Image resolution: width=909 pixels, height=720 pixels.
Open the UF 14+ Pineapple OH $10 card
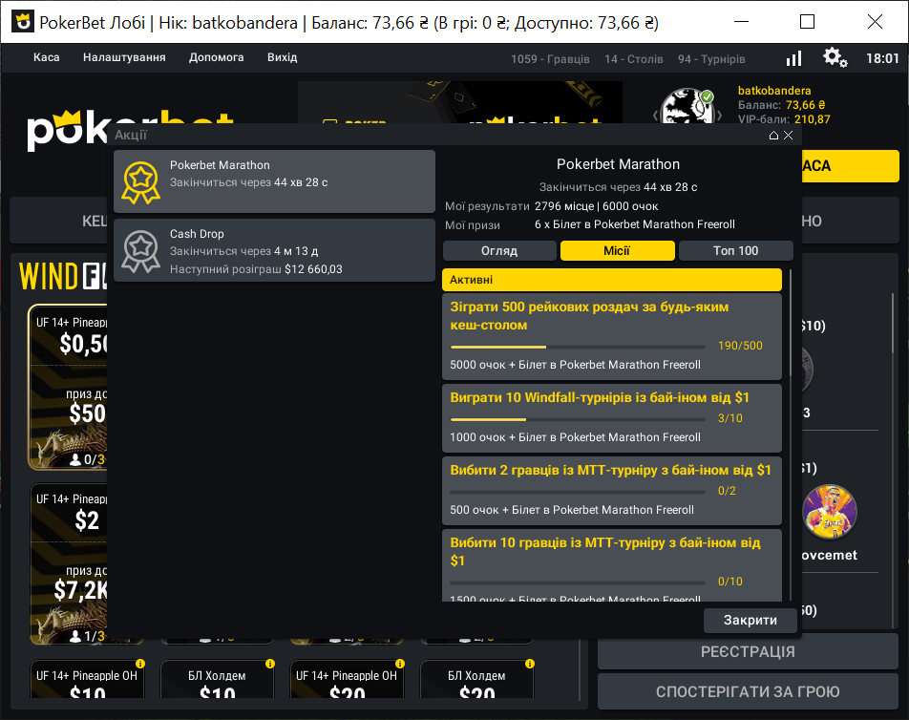[87, 680]
